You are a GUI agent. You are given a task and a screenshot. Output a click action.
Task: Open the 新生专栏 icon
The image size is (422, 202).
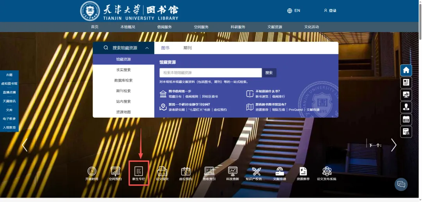click(139, 172)
